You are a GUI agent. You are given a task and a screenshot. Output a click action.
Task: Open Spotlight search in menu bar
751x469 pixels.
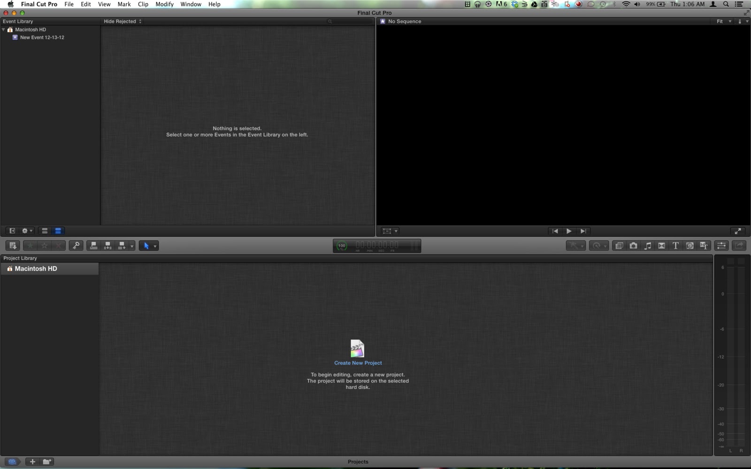coord(726,4)
